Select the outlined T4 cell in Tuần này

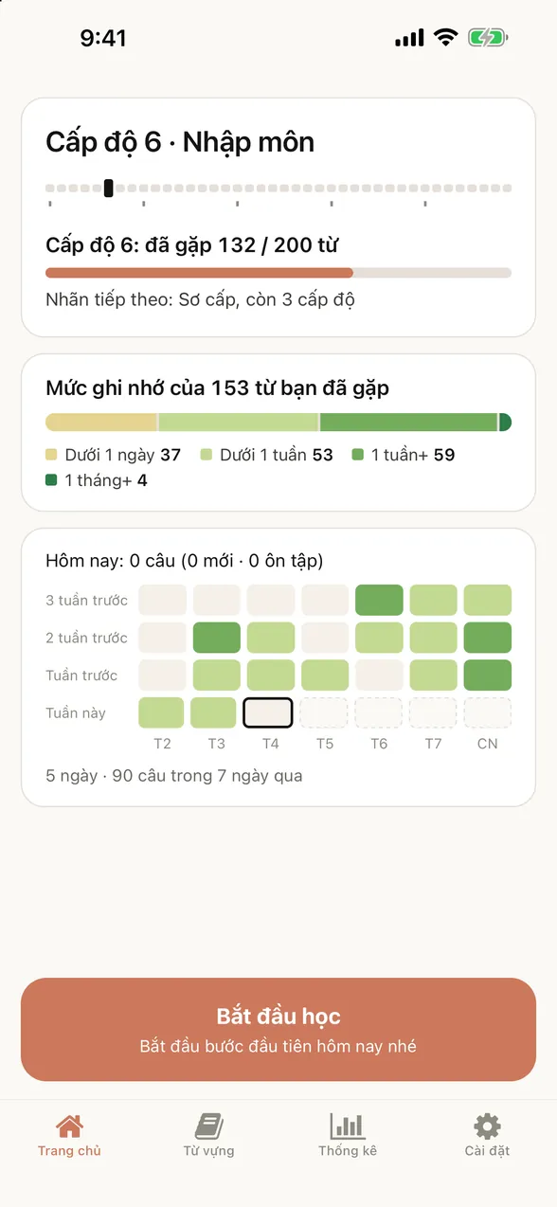[268, 712]
